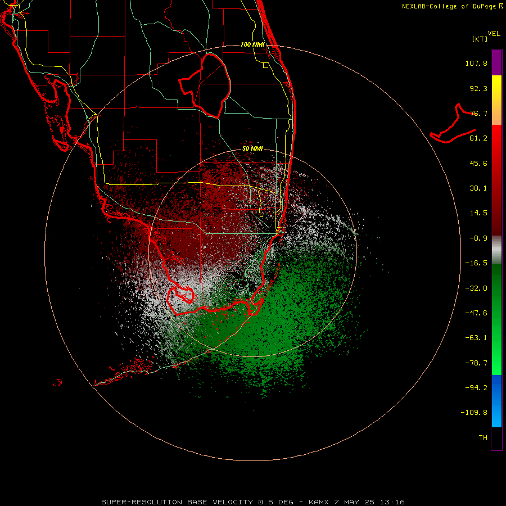This screenshot has width=506, height=506.
Task: Click the 14.5 value on the velocity scale
Action: click(478, 213)
